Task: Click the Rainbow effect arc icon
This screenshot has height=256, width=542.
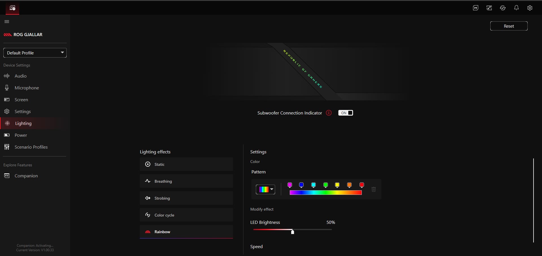Action: coord(148,232)
